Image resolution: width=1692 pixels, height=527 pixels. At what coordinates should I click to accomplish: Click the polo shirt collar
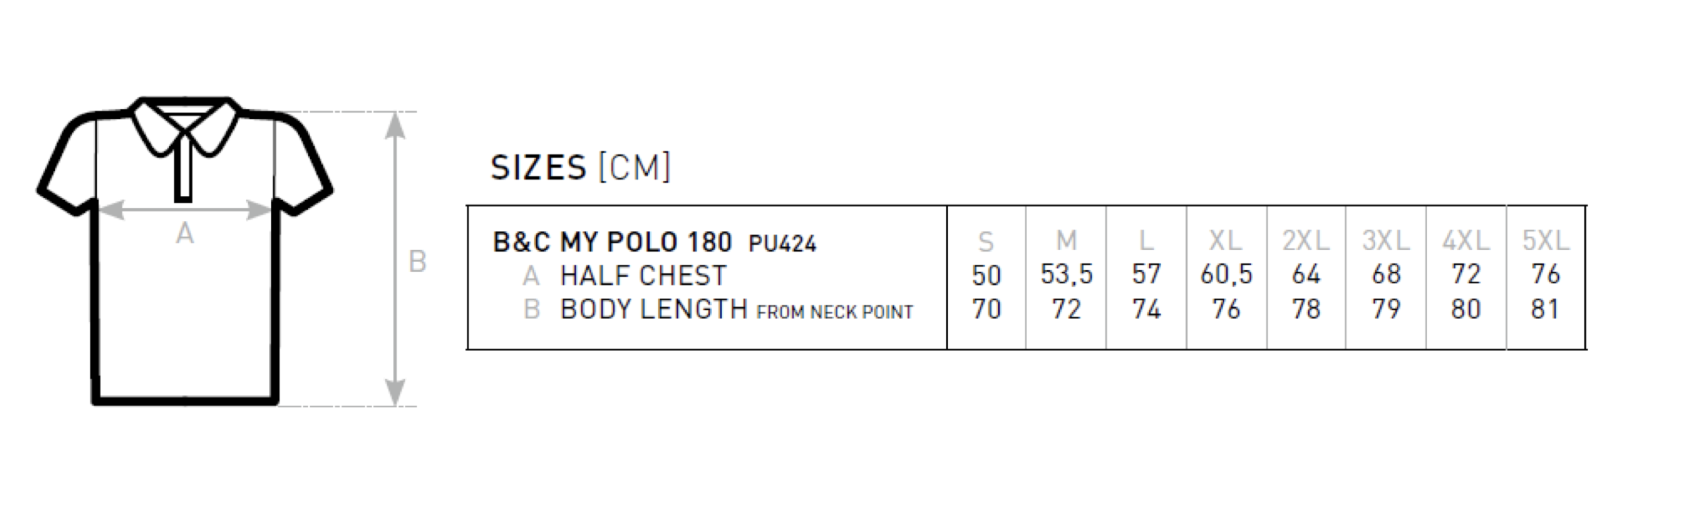coord(185,125)
